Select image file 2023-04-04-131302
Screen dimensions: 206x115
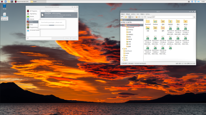[x=171, y=30]
